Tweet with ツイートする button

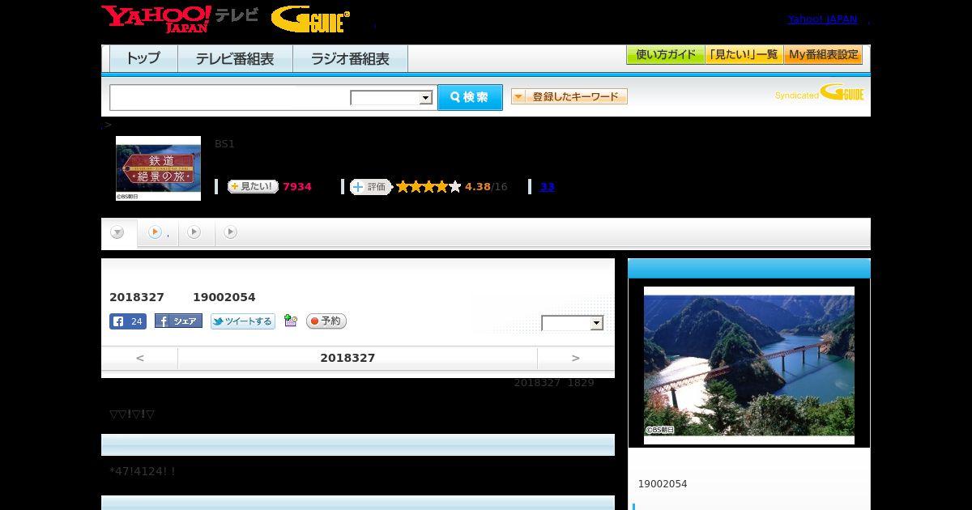[242, 321]
